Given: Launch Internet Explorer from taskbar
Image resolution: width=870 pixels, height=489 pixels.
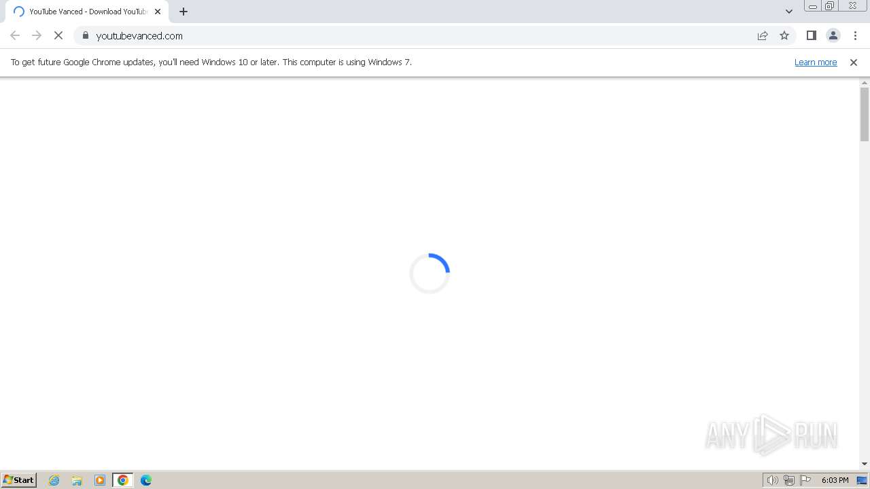Looking at the screenshot, I should (x=54, y=480).
